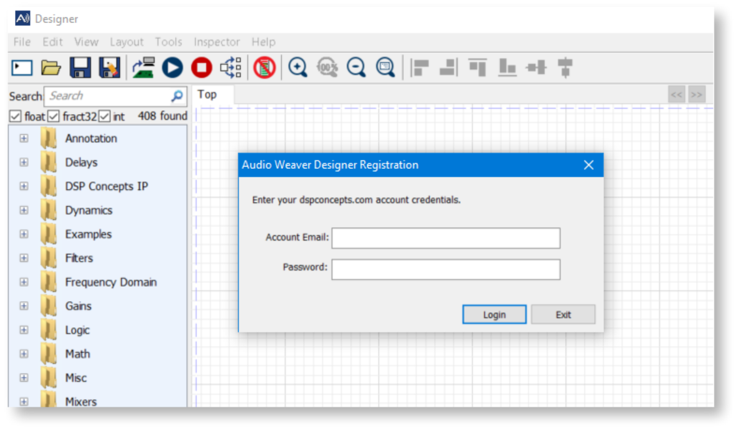Click the Annotation folder icon
Viewport: 736px width, 427px height.
click(49, 138)
